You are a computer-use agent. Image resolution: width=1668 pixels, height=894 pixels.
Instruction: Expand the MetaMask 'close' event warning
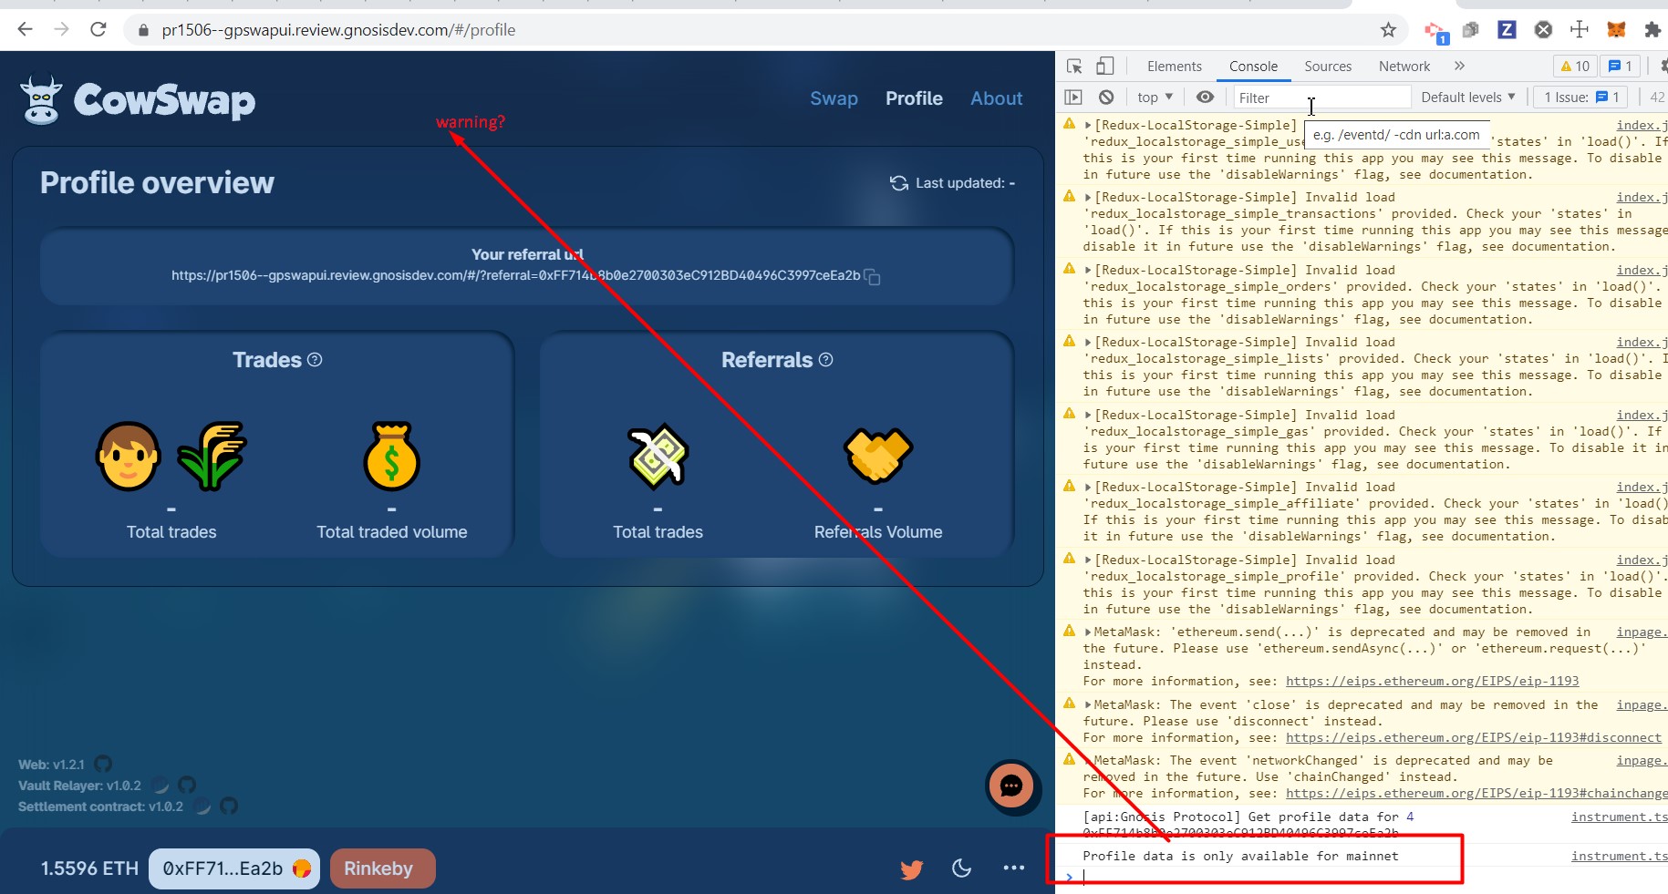1088,705
